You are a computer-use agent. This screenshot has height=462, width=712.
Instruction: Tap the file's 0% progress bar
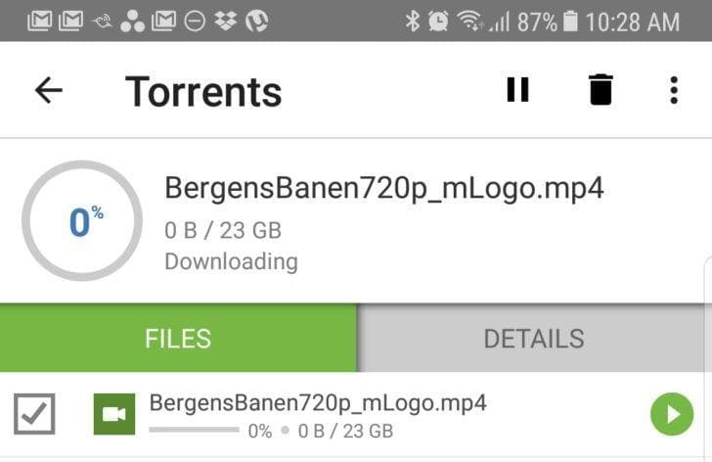[x=194, y=430]
